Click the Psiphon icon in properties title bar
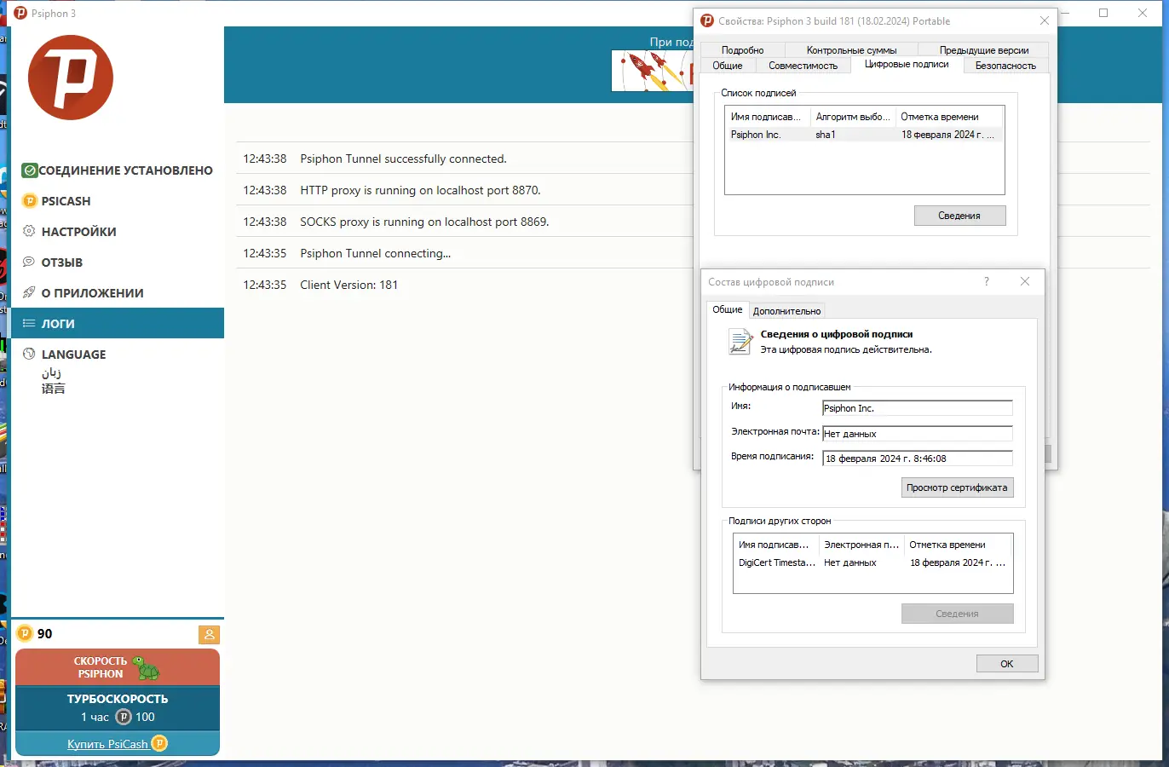Screen dimensions: 1169x767 [x=707, y=20]
